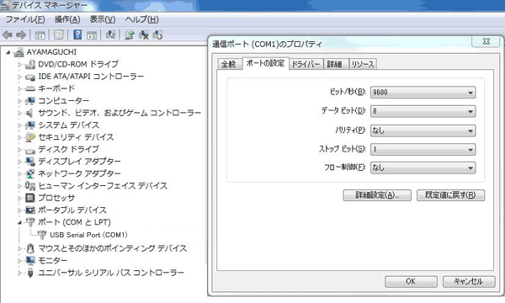Click the システム デバイス category icon
Image resolution: width=505 pixels, height=303 pixels.
coord(30,125)
